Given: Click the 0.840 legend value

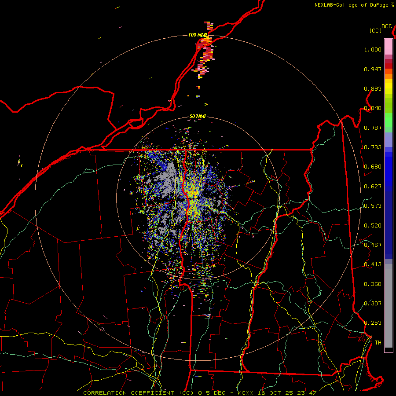Looking at the screenshot, I should (x=373, y=108).
